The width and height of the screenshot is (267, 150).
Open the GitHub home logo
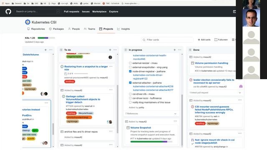click(8, 12)
